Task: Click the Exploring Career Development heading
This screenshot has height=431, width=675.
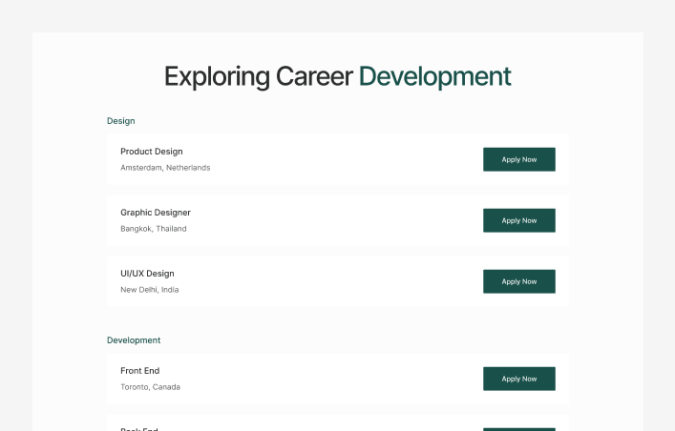Action: tap(337, 76)
